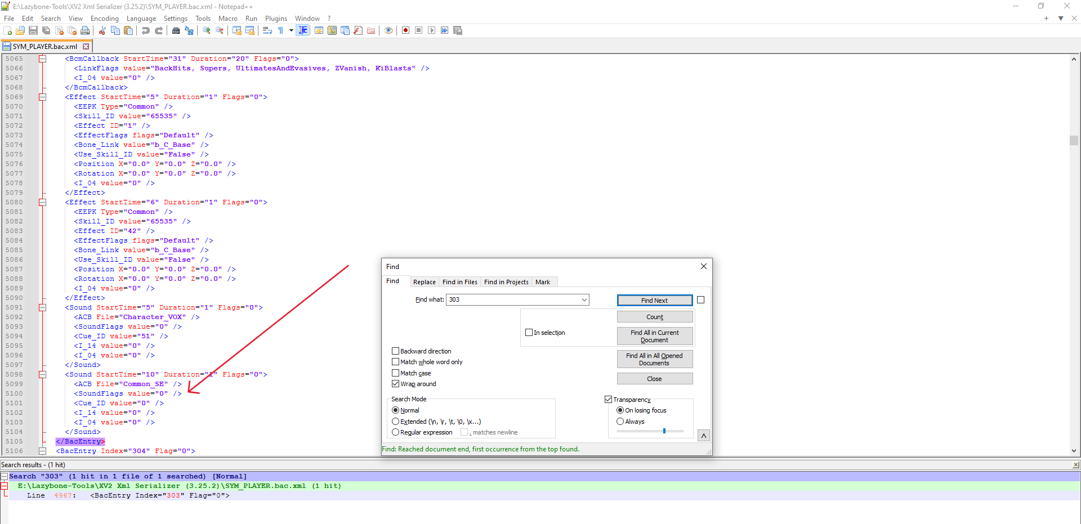Collapse the Search "303" results tree node

4,476
